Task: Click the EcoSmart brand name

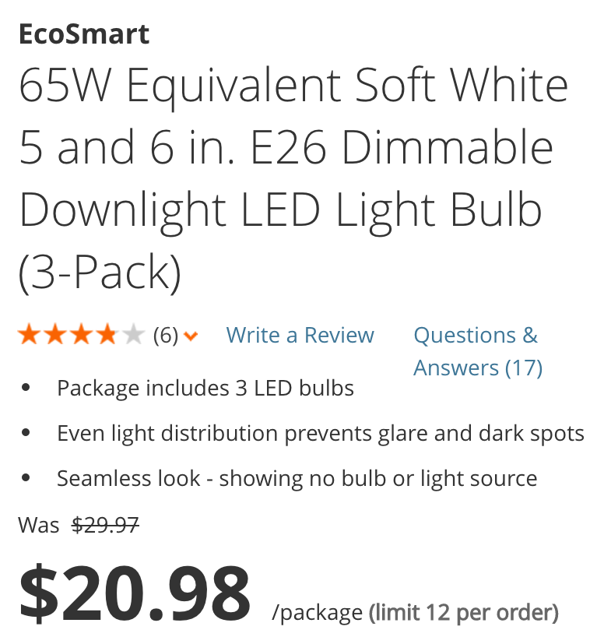Action: pos(84,34)
